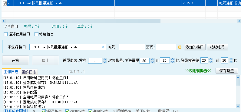Toggle the 发布报告 checkbox

[67, 111]
